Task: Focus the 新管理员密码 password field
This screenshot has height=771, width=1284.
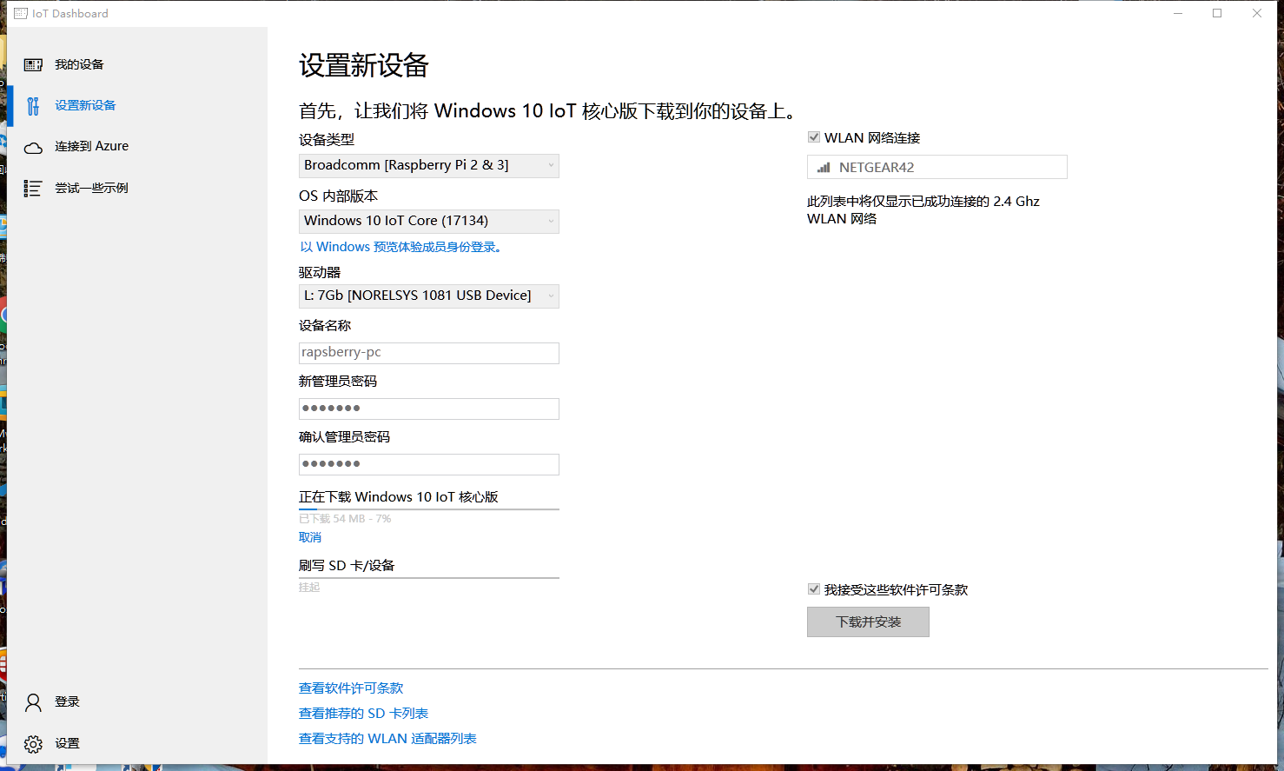Action: pyautogui.click(x=429, y=409)
